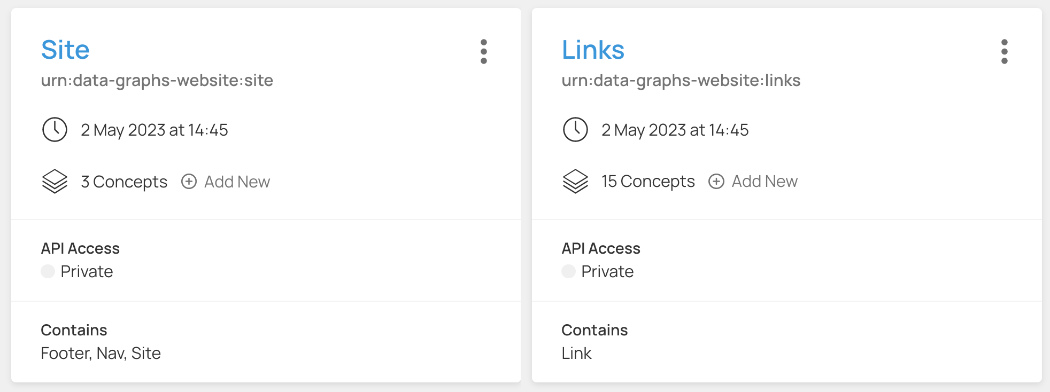This screenshot has height=392, width=1050.
Task: Select the 3 Concepts label
Action: click(124, 182)
